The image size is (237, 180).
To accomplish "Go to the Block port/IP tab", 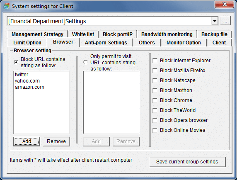I will click(118, 34).
